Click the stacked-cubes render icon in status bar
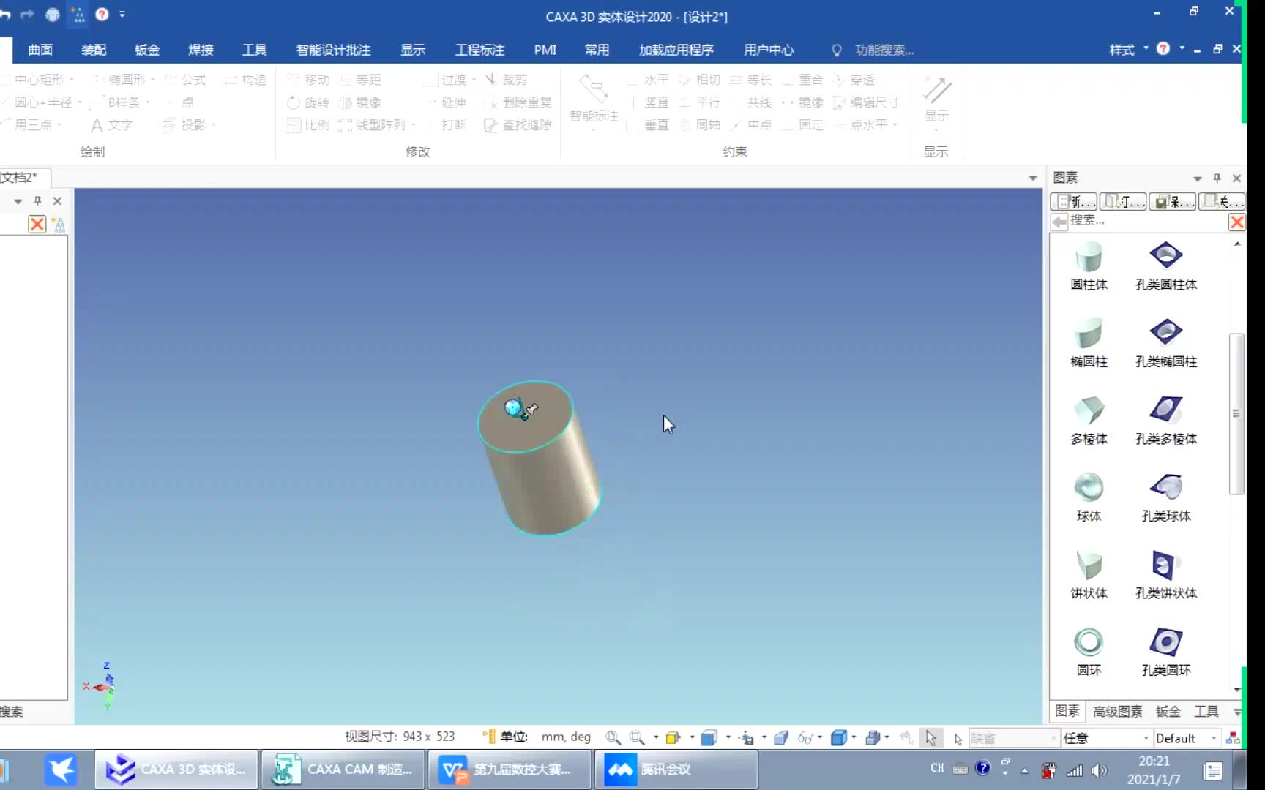This screenshot has height=790, width=1265. (x=872, y=737)
